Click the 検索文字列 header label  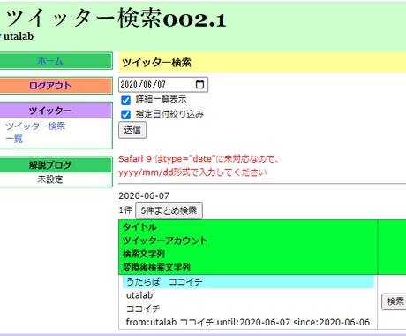144,254
